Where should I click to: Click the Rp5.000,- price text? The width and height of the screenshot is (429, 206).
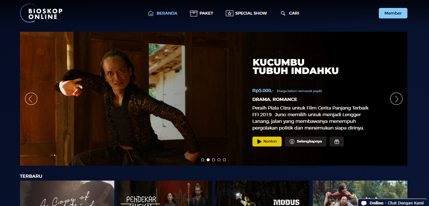pos(263,90)
